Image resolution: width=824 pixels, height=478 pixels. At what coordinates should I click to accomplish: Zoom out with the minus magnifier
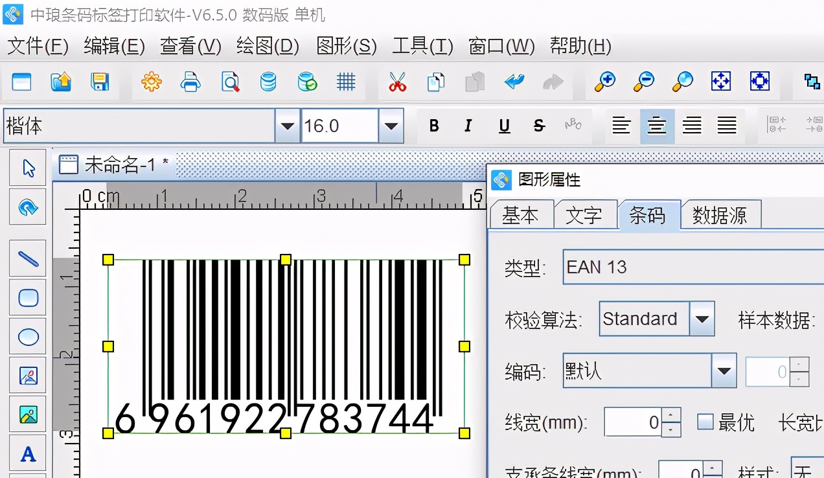click(643, 82)
